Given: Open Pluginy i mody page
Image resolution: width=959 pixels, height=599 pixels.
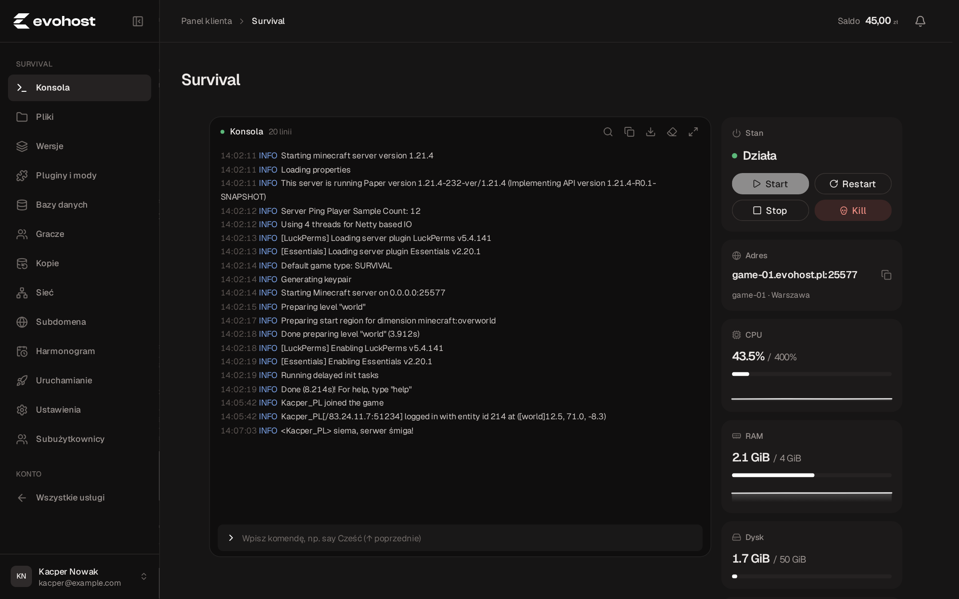Looking at the screenshot, I should [79, 176].
